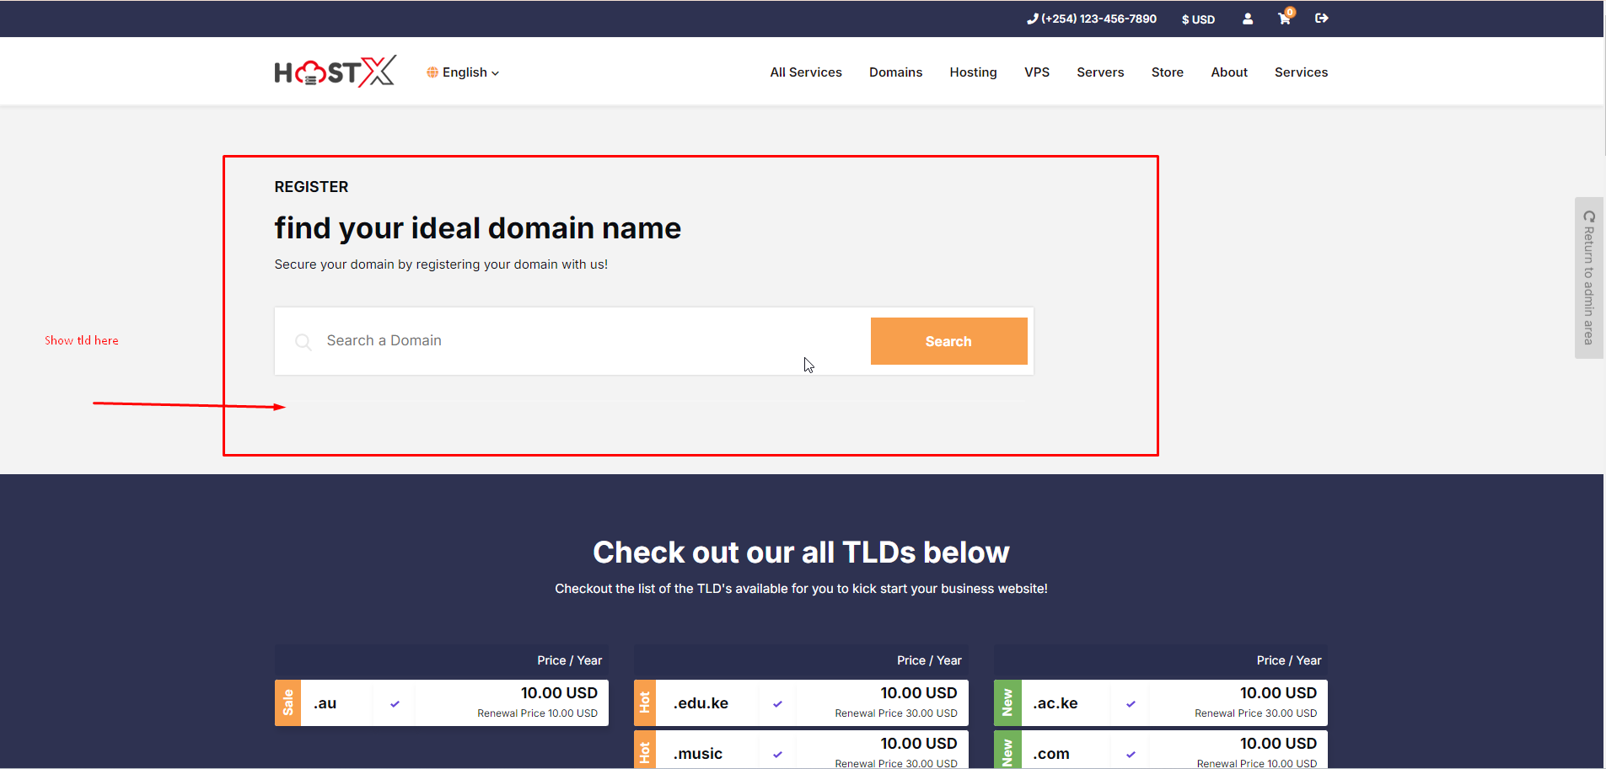Open the shopping cart icon
Screen dimensions: 1606x769
[1284, 19]
